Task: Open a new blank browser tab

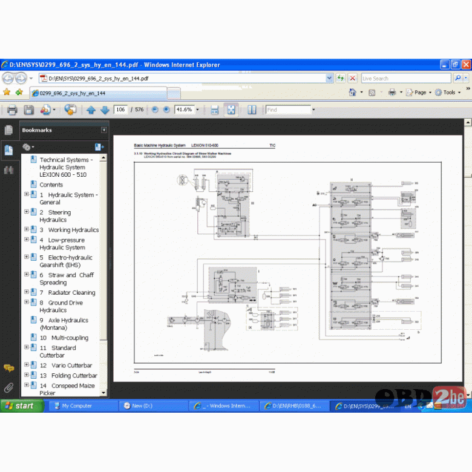Action: 174,93
